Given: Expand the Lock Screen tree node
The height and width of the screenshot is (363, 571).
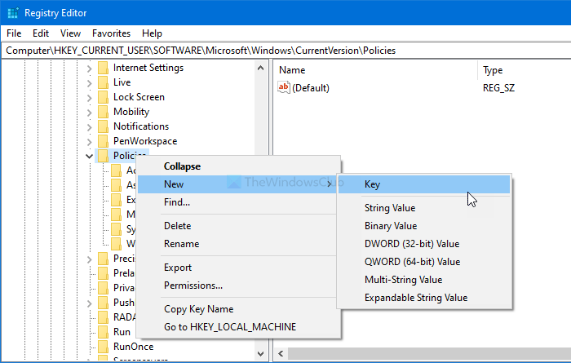Looking at the screenshot, I should point(89,97).
